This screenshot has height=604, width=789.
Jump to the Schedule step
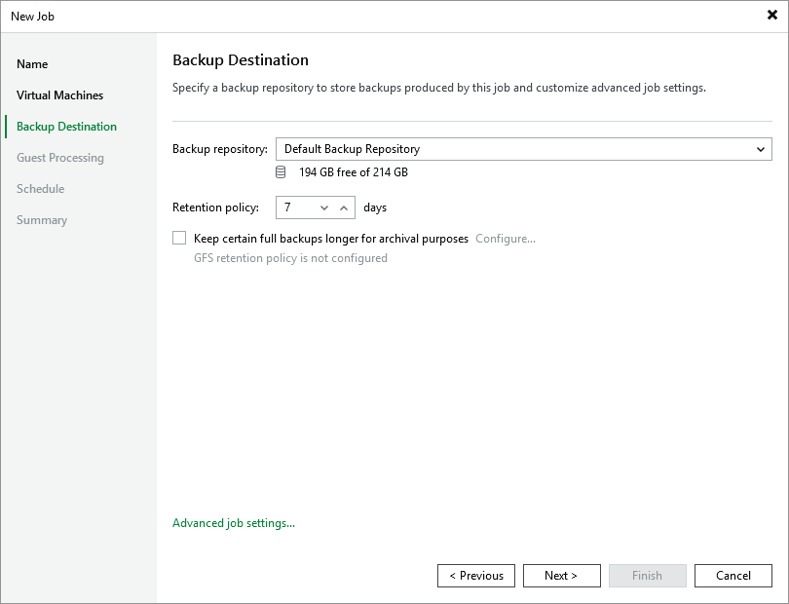[x=40, y=188]
